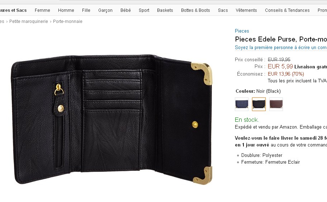
Task: Open the Femme category menu
Action: click(x=42, y=10)
